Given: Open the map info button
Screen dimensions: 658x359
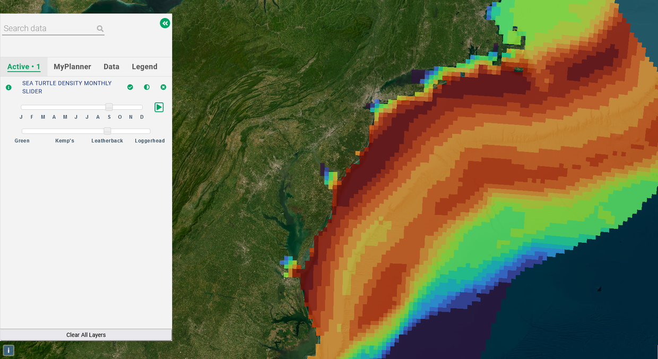Looking at the screenshot, I should (x=8, y=350).
